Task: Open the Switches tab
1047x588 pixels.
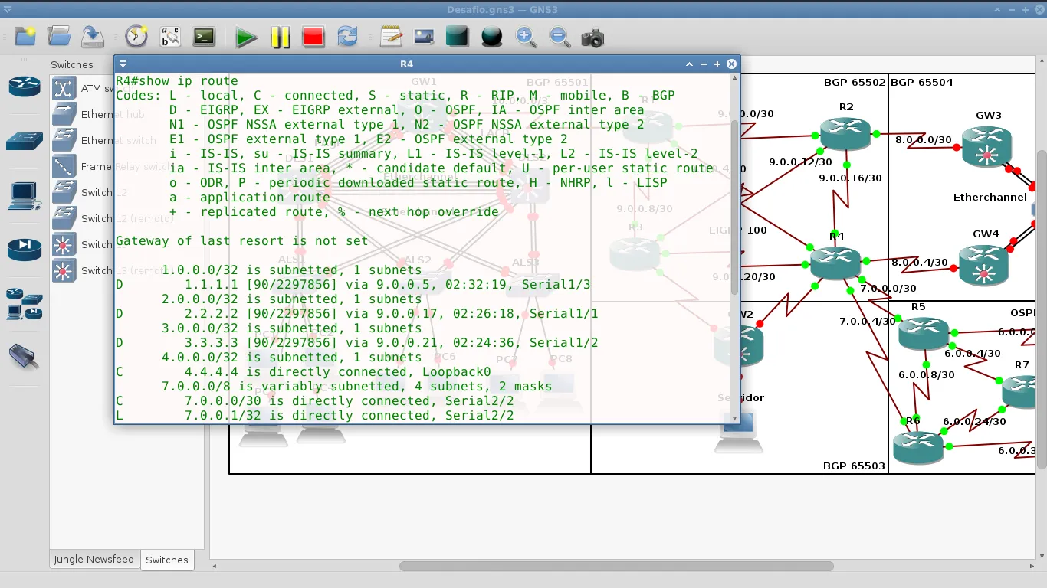Action: (x=167, y=560)
